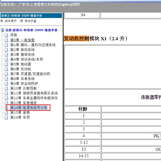Click the 菜单折叠 collapse-menu icon
The width and height of the screenshot is (161, 161).
pyautogui.click(x=21, y=21)
